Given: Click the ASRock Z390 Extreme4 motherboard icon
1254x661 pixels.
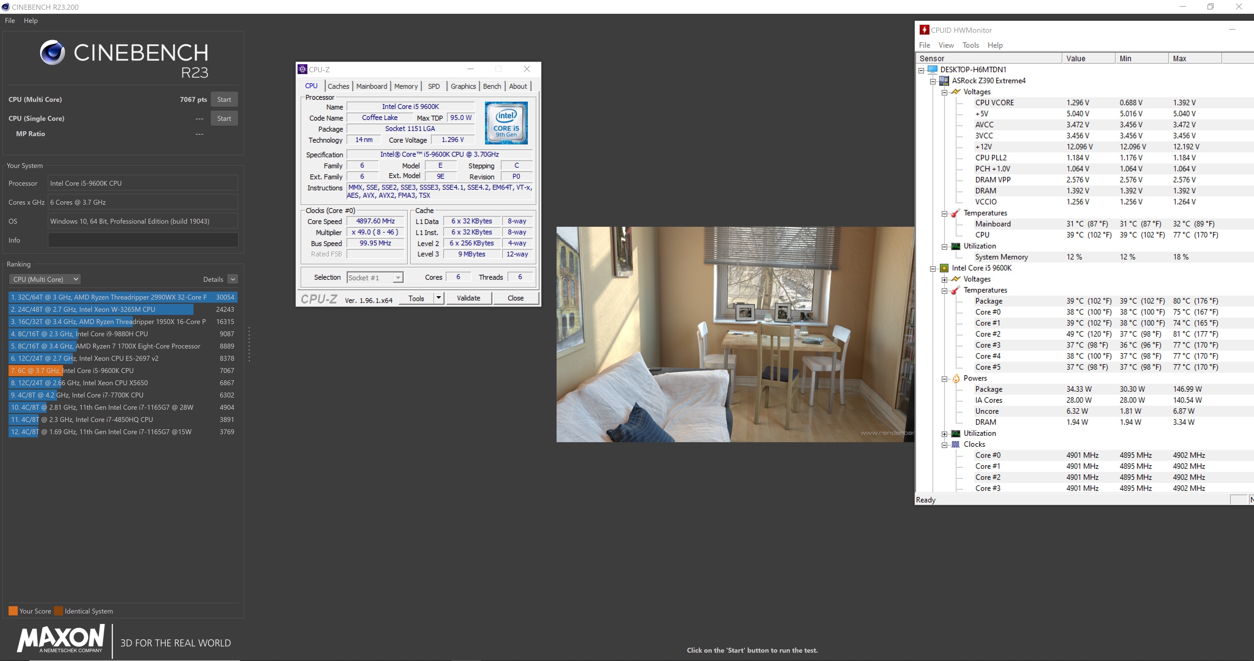Looking at the screenshot, I should click(x=944, y=81).
